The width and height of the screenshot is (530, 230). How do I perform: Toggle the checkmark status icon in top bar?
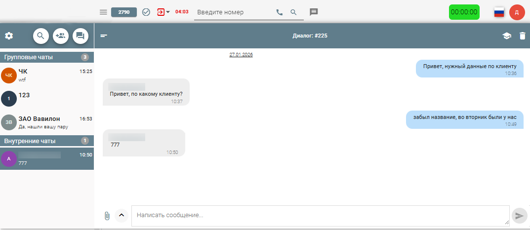[146, 12]
